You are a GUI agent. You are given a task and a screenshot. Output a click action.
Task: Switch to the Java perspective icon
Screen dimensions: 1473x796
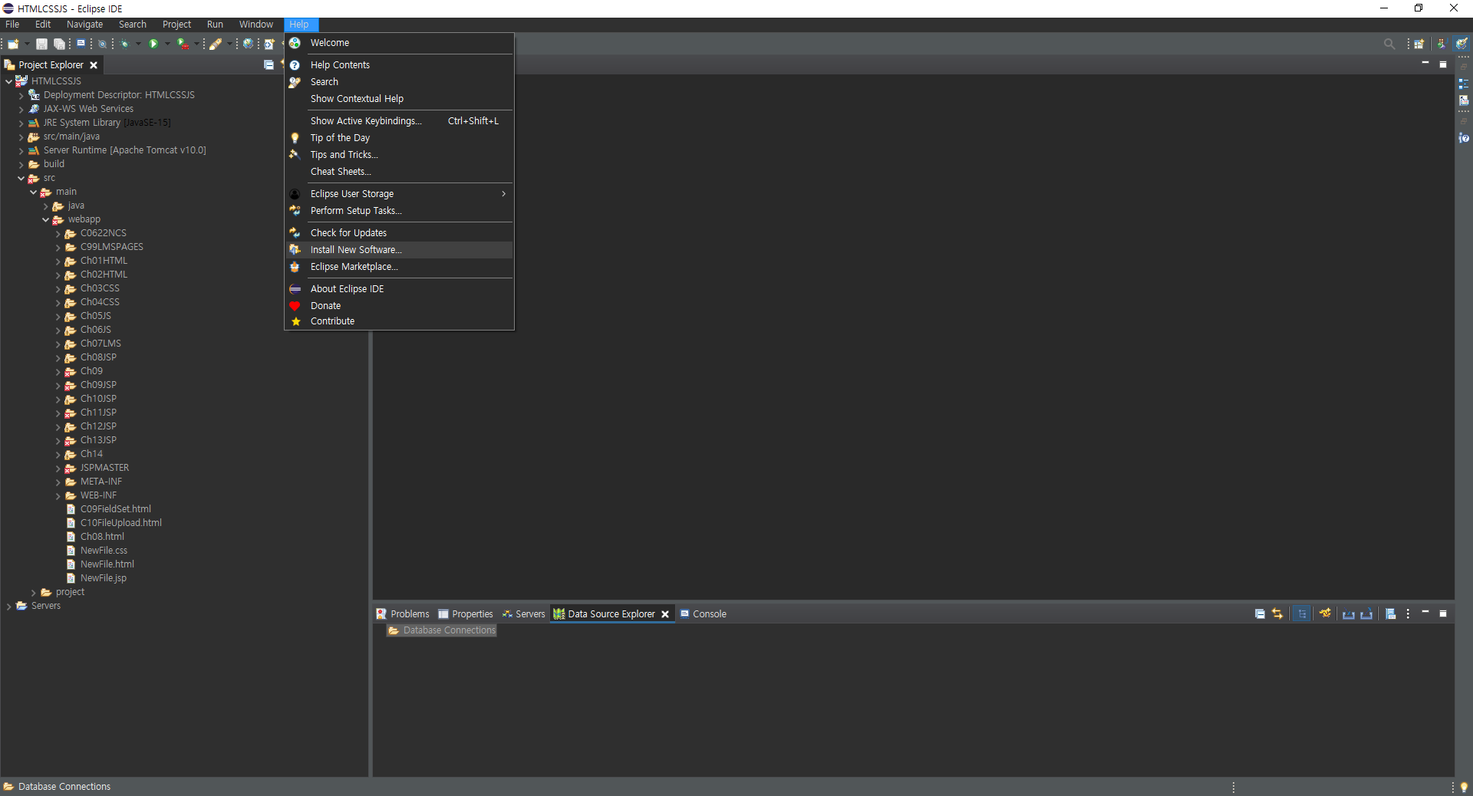click(1442, 44)
